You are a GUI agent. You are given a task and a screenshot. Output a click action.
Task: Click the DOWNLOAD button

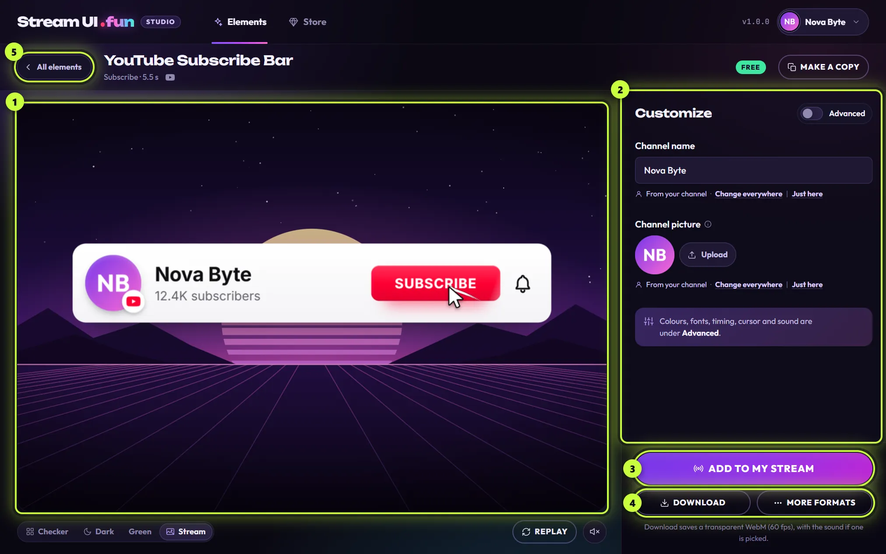[693, 503]
